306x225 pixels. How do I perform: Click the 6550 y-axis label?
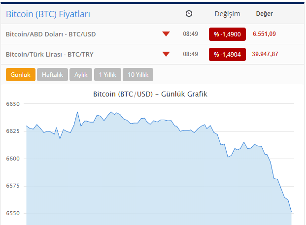13,213
